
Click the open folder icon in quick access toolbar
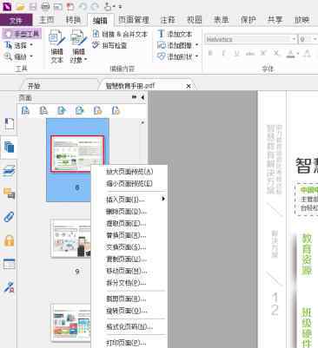20,6
